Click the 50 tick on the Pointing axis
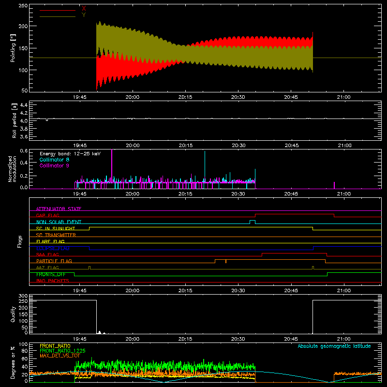The width and height of the screenshot is (387, 387). (x=25, y=90)
